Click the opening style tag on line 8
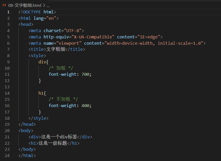This screenshot has height=161, width=221. point(37,56)
